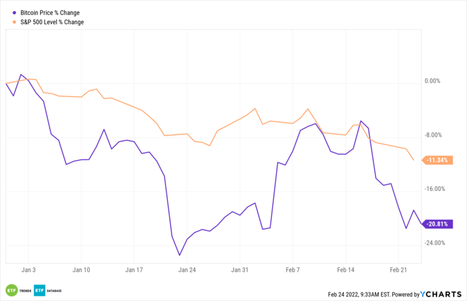Click the Jan 3 date axis label
Viewport: 467px width, 301px height.
(29, 270)
